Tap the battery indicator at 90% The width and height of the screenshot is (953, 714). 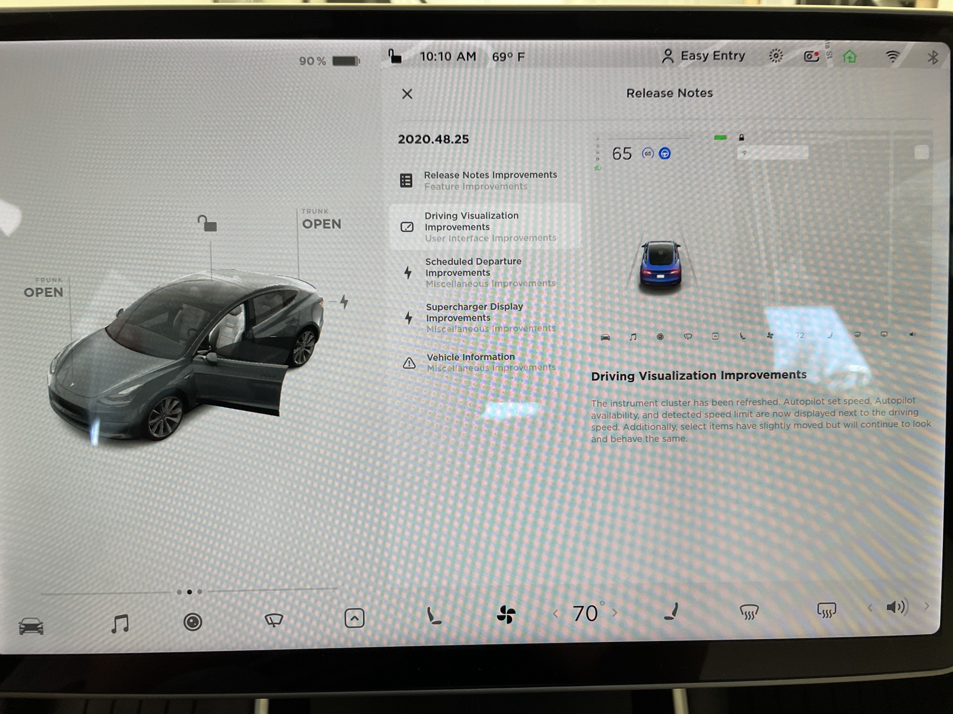tap(329, 61)
